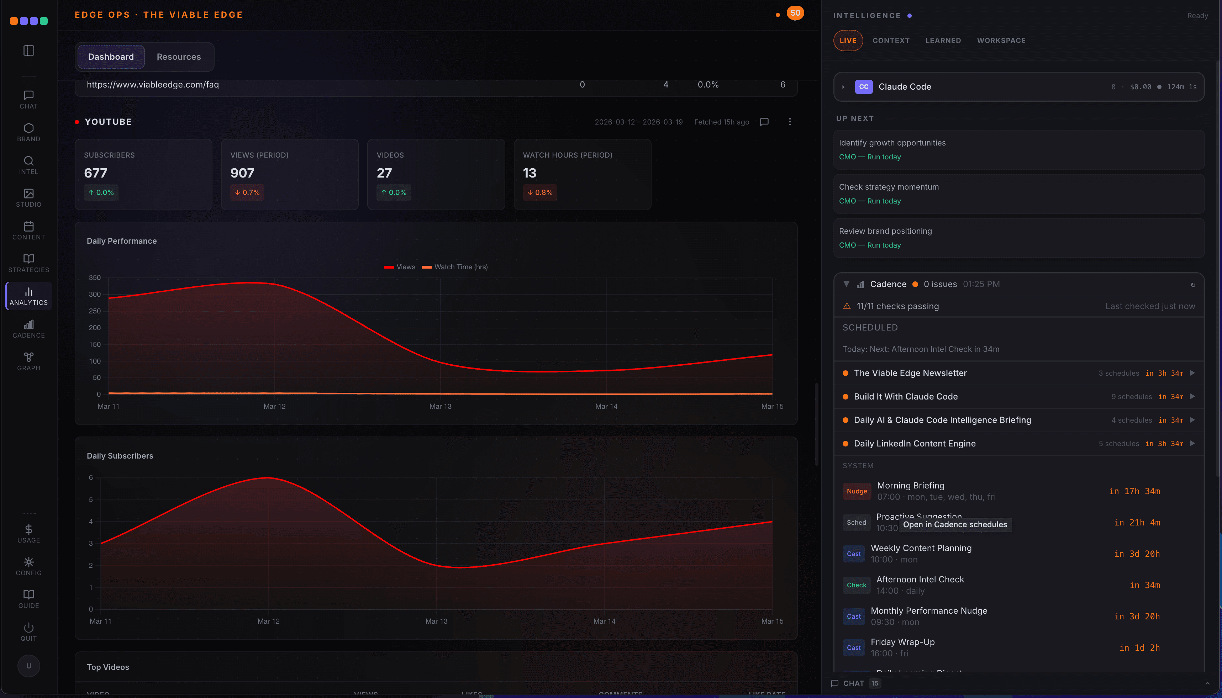Open the CHAT panel at bottom right
1222x698 pixels.
click(x=854, y=683)
